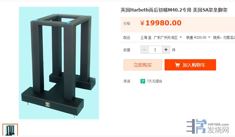
Task: Decrease quantity with the minus button
Action: pyautogui.click(x=145, y=50)
